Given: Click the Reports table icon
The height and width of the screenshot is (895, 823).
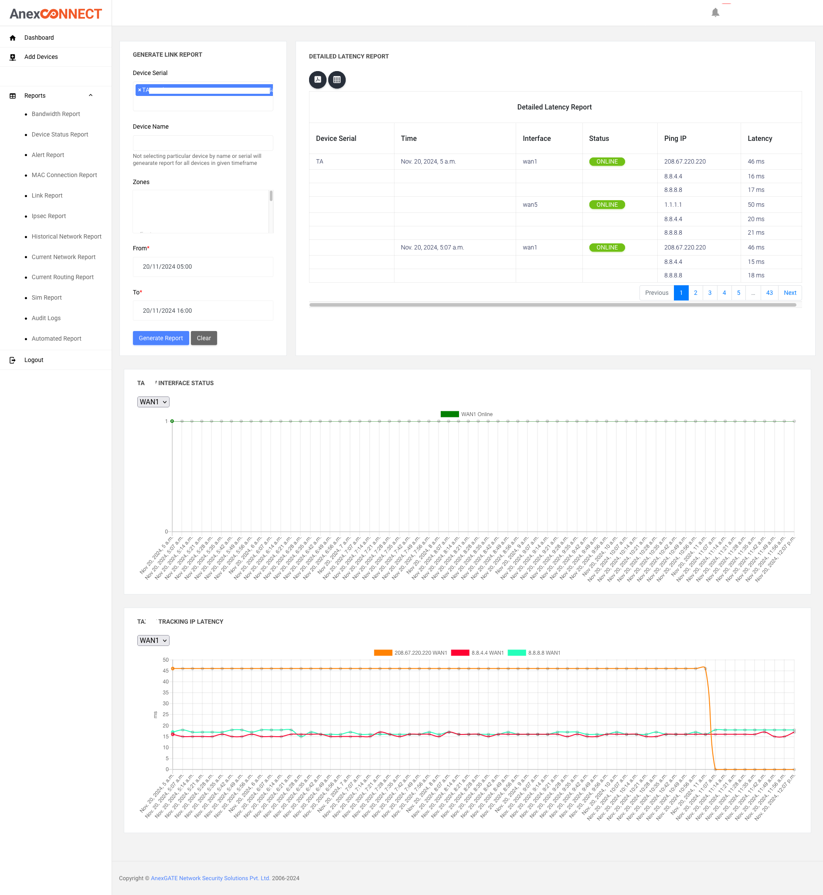Looking at the screenshot, I should pos(13,96).
